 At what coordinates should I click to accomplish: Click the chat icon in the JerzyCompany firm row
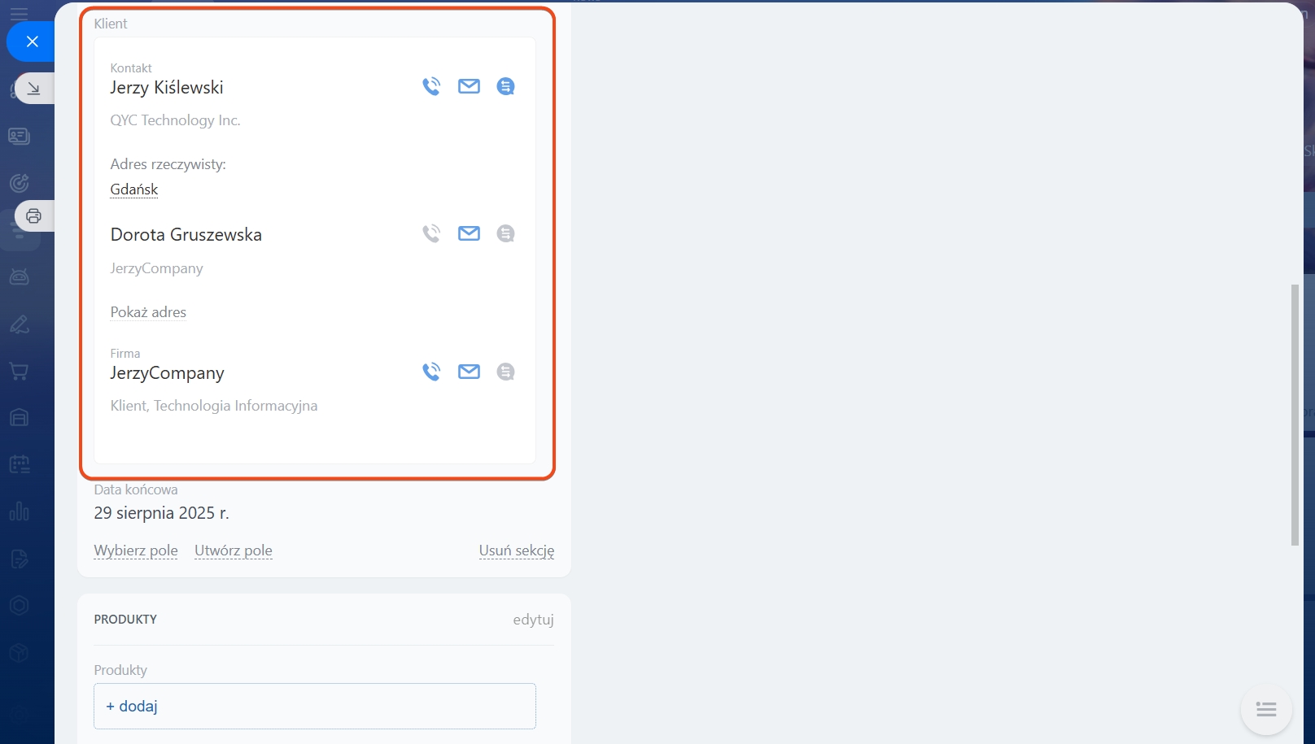[505, 372]
